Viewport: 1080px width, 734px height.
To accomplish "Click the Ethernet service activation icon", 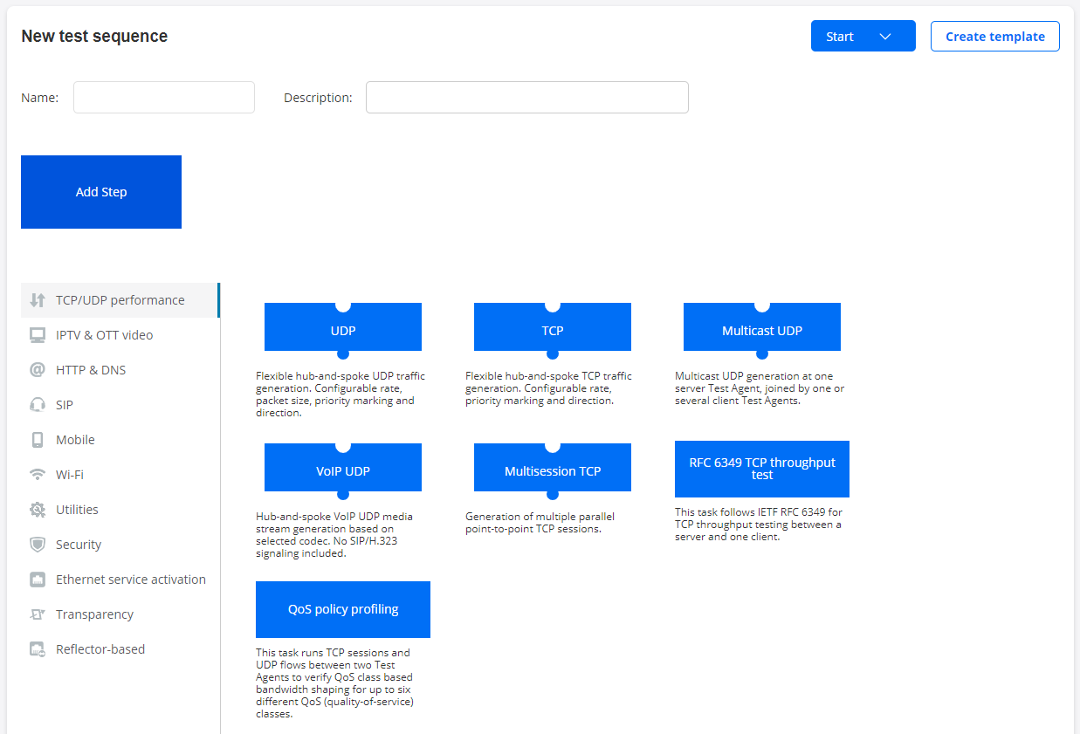I will click(x=38, y=580).
